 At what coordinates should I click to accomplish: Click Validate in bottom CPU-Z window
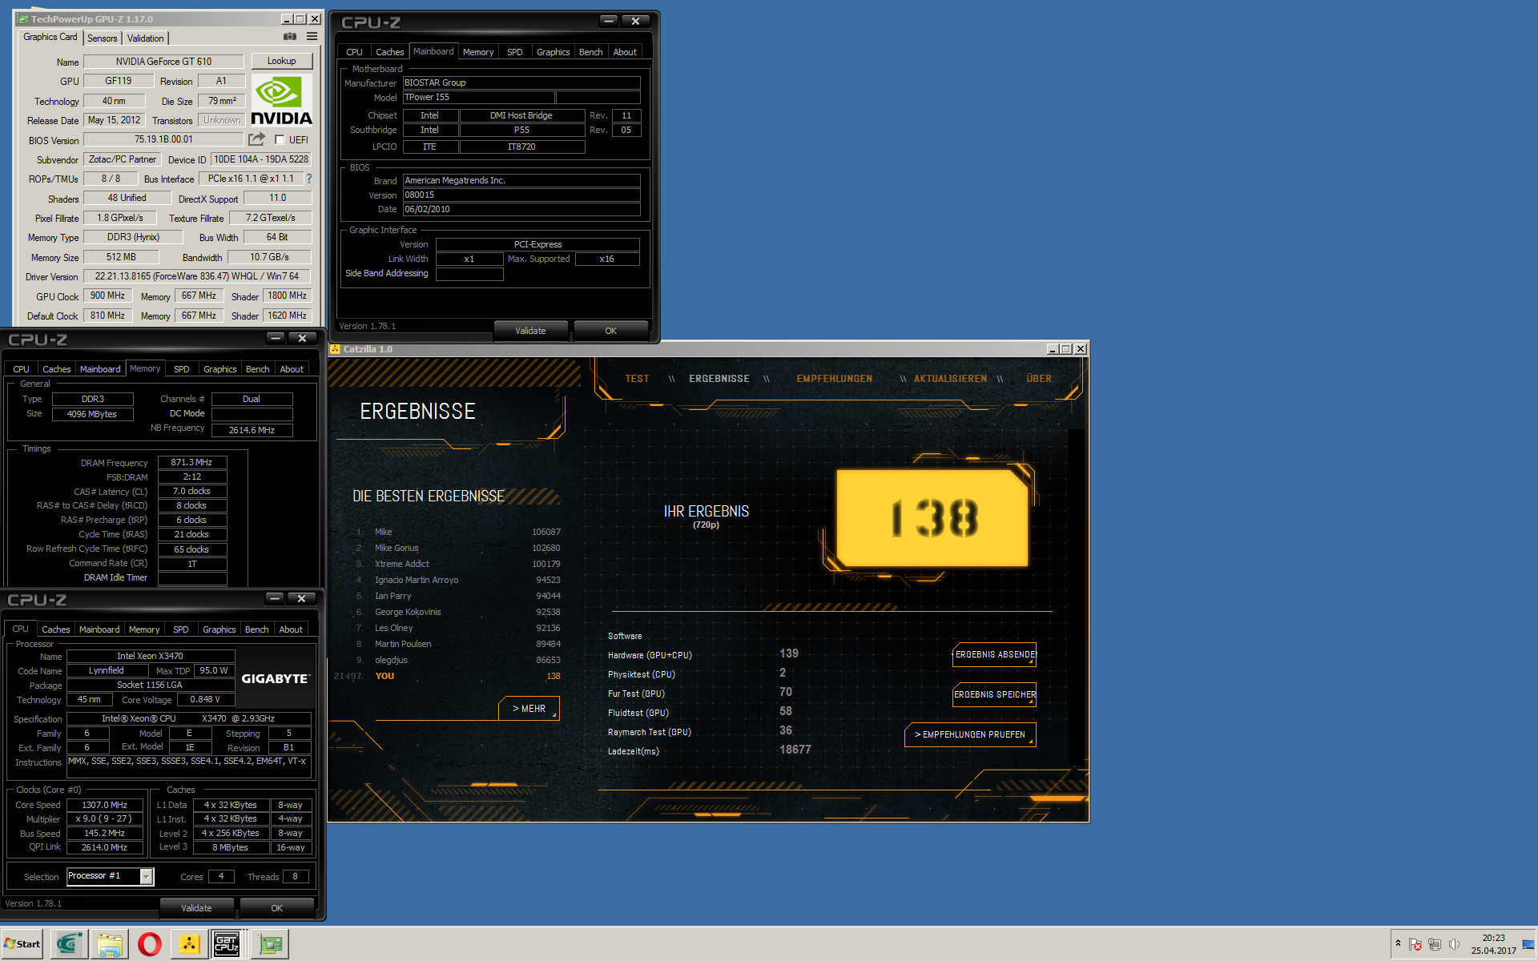(196, 908)
